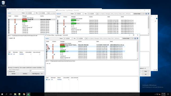The image size is (171, 96).
Task: Open Chrome from the taskbar
Action: point(24,94)
